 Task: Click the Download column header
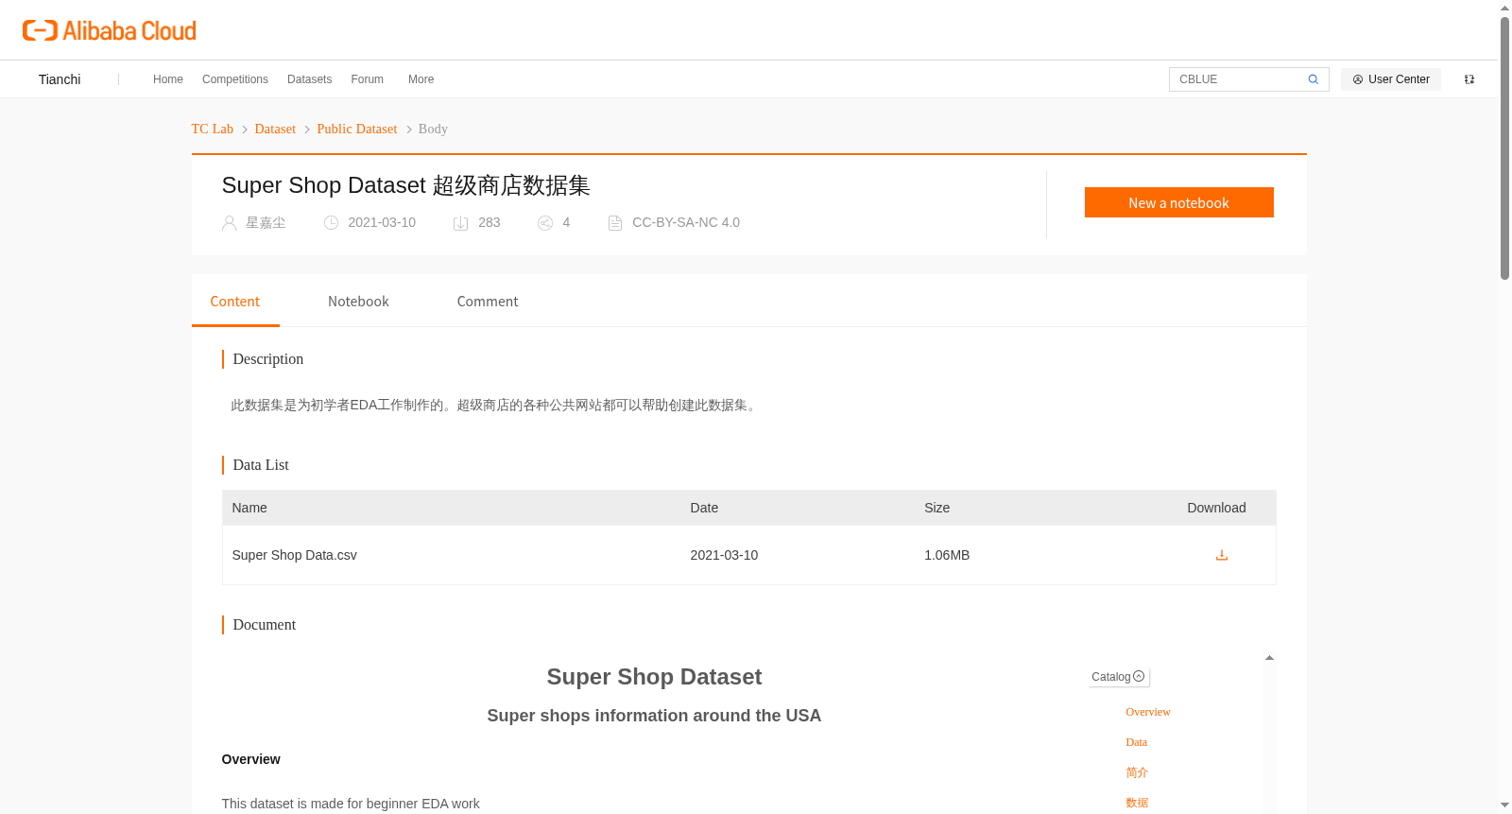(1216, 508)
